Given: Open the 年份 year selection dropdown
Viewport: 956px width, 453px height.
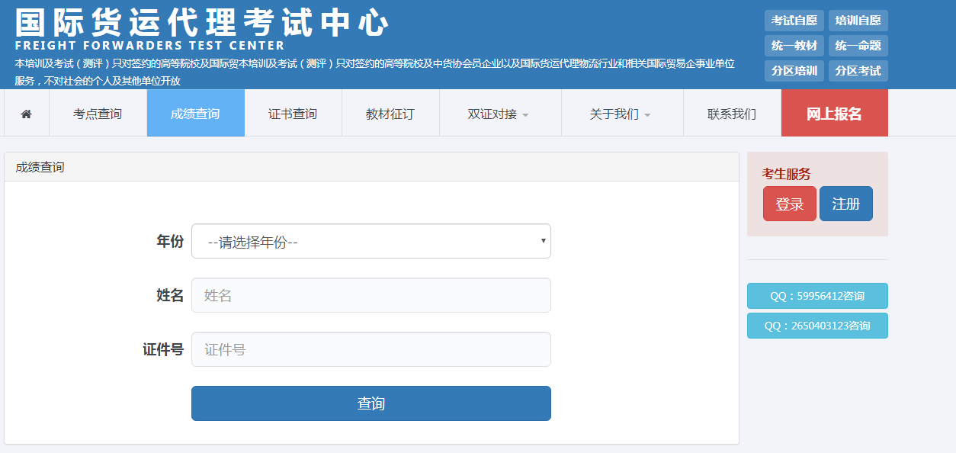Looking at the screenshot, I should pos(371,242).
